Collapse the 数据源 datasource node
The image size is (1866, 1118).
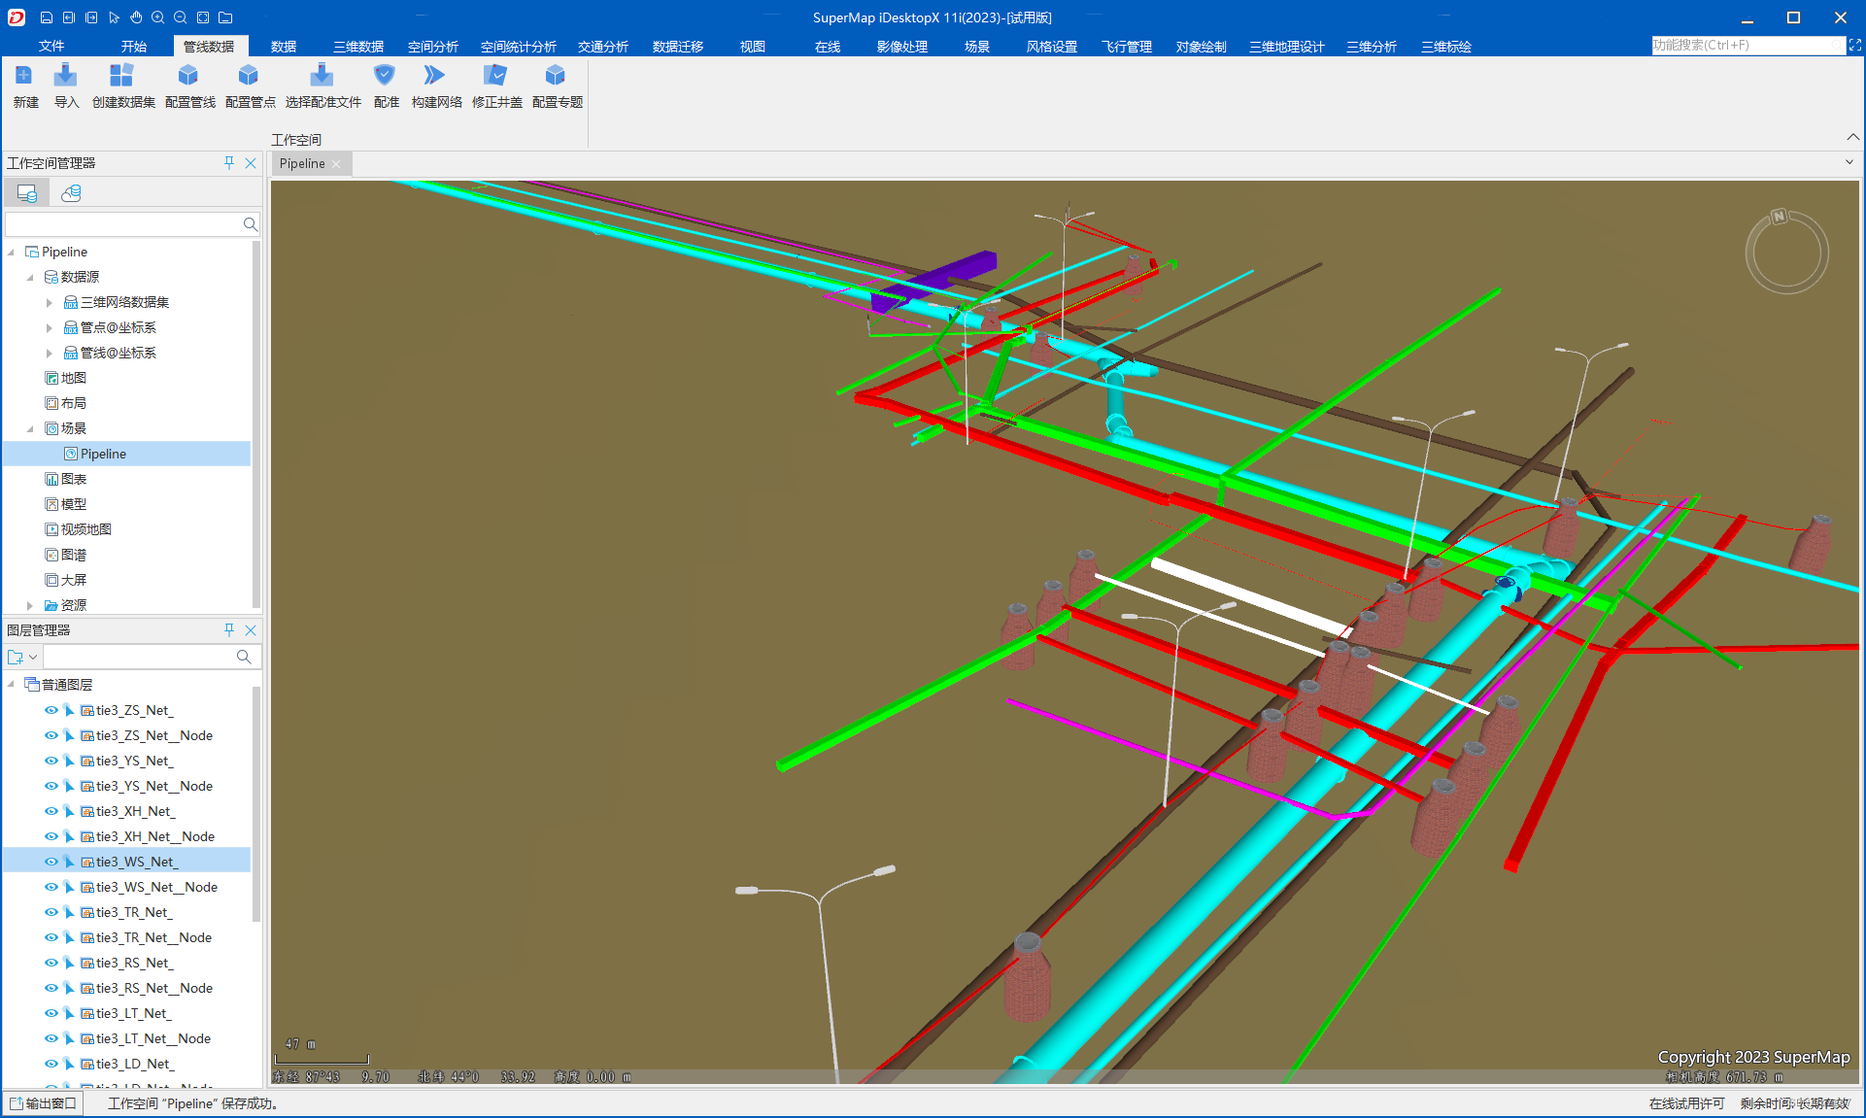tap(30, 278)
